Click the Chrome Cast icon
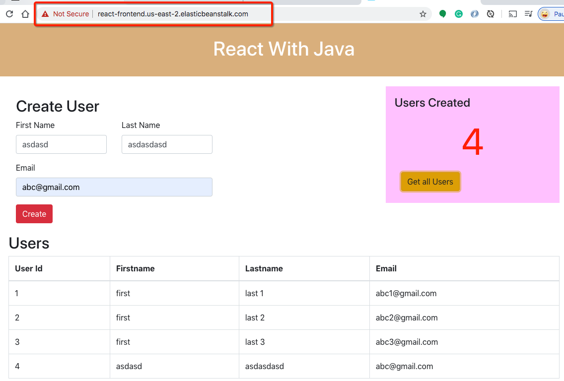The height and width of the screenshot is (381, 564). point(512,14)
